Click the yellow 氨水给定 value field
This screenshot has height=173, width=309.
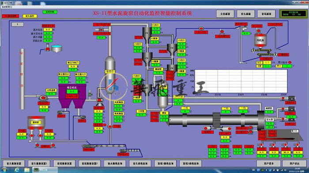coord(48,29)
